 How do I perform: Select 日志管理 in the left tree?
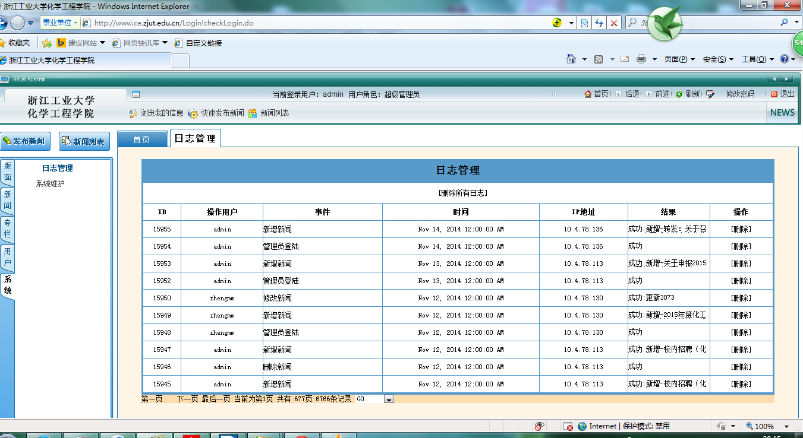click(x=57, y=169)
